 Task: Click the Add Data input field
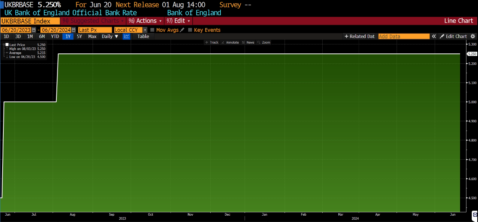coord(404,36)
